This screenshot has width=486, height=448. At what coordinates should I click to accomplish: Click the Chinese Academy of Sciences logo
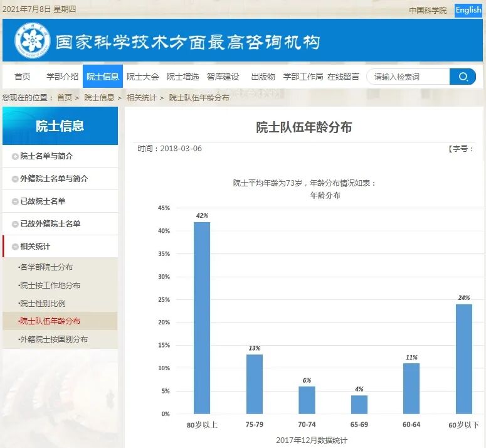[32, 40]
